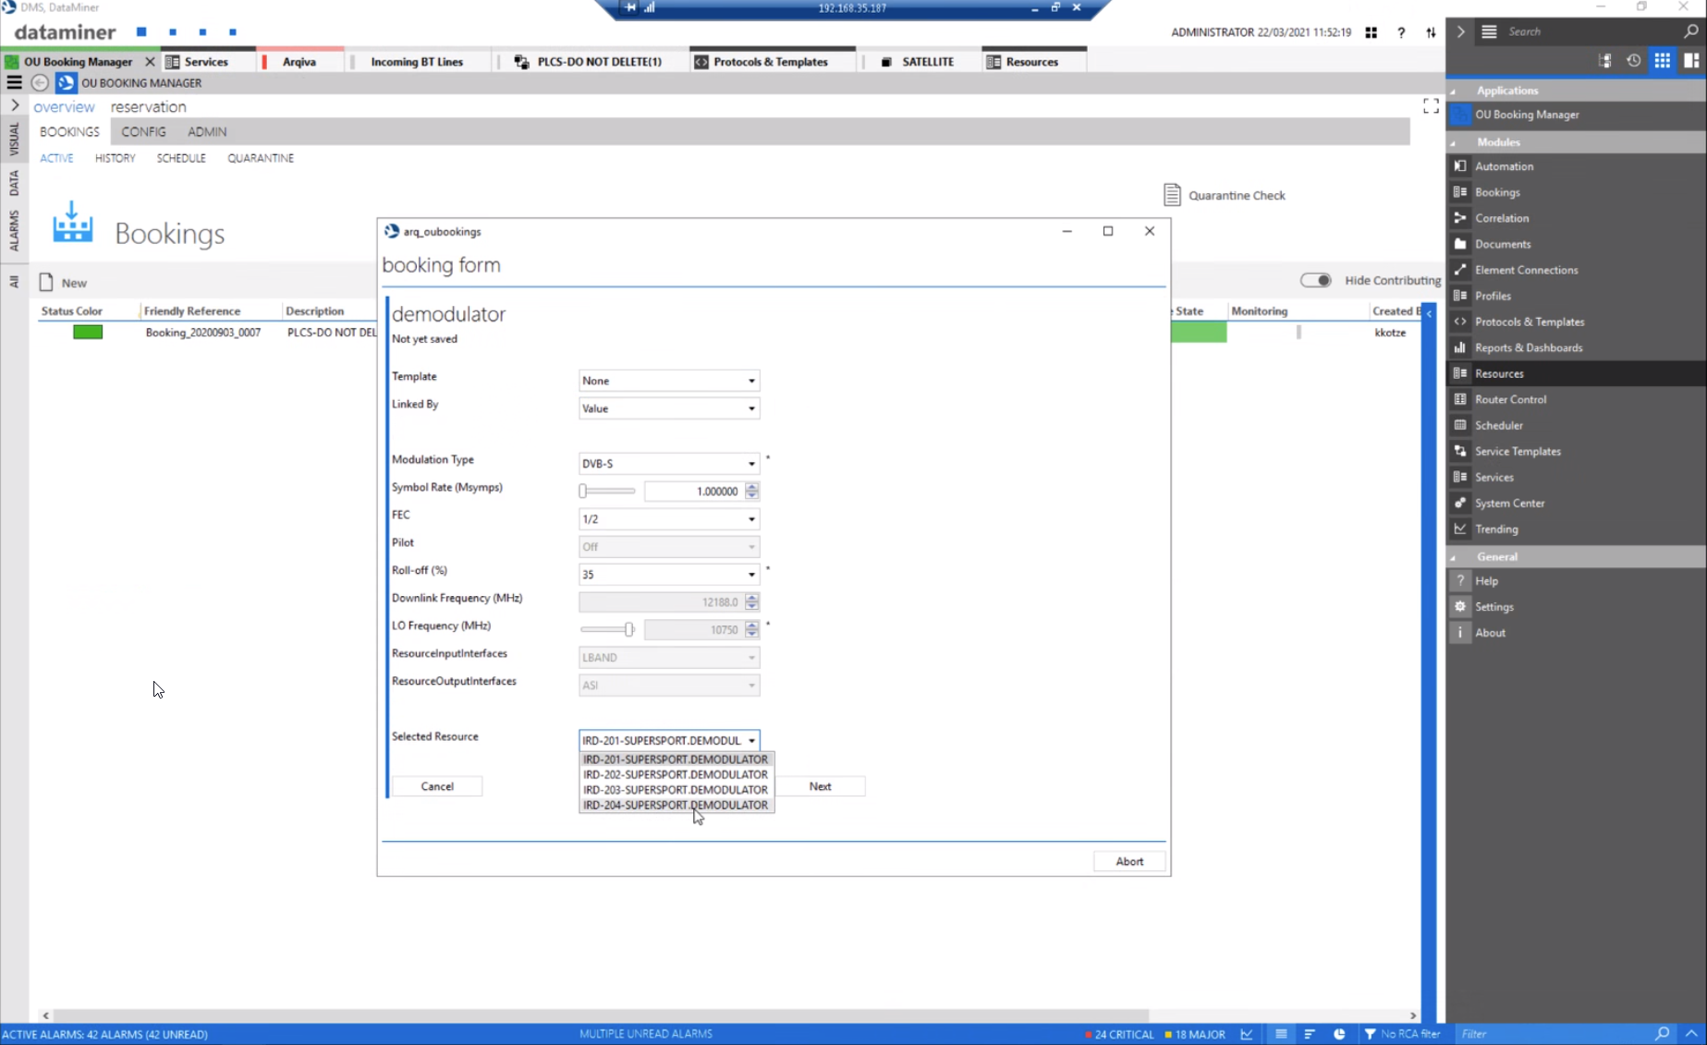Open the Documents module
1707x1045 pixels.
tap(1502, 244)
